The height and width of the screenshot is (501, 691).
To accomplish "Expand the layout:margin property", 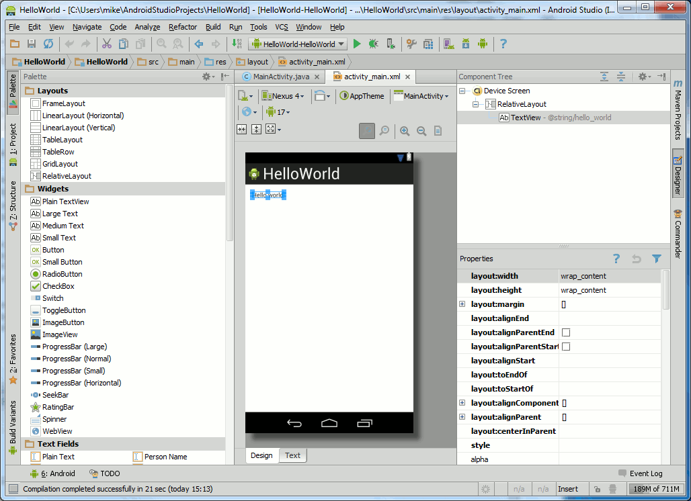I will pyautogui.click(x=462, y=304).
